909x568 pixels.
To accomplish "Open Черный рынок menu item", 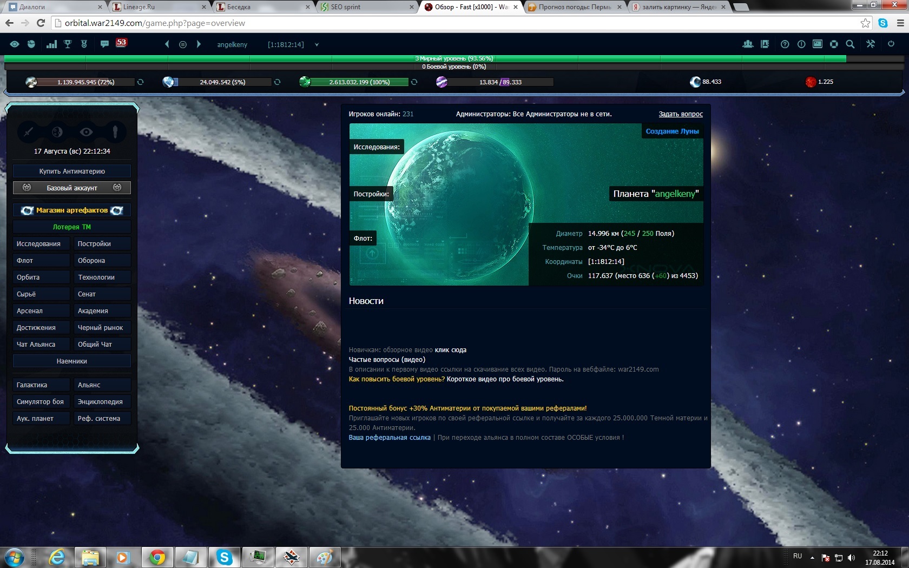I will pyautogui.click(x=102, y=327).
